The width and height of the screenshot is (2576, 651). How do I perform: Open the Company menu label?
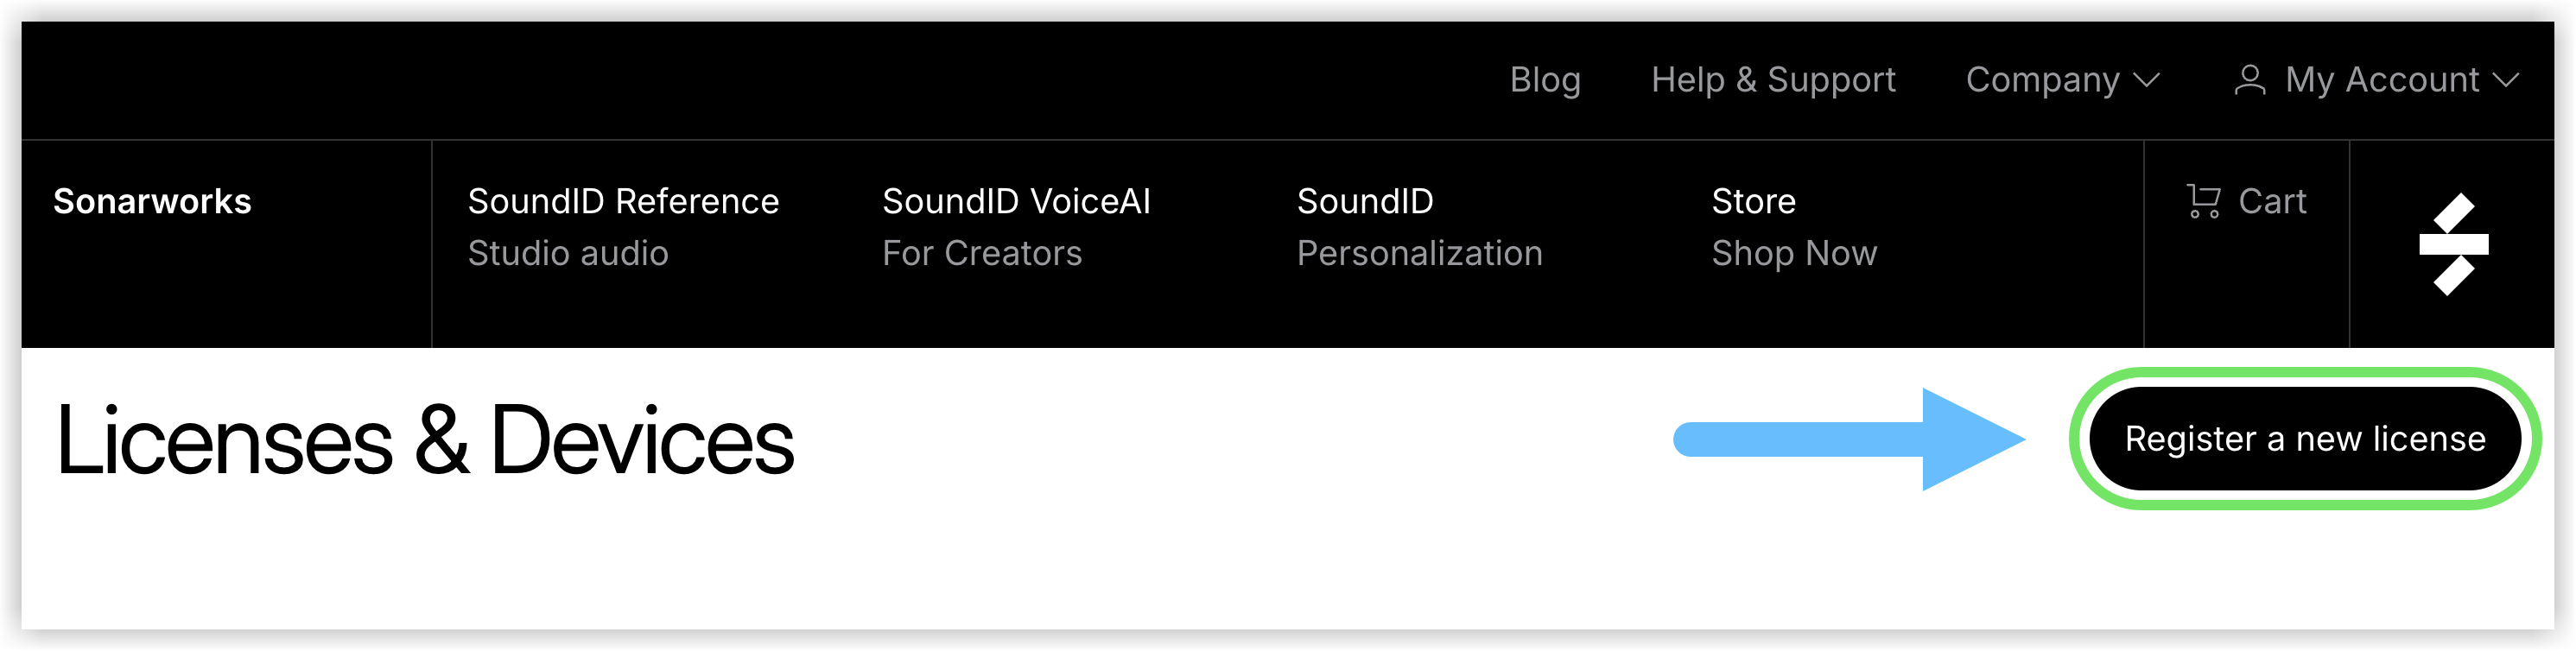click(2042, 80)
